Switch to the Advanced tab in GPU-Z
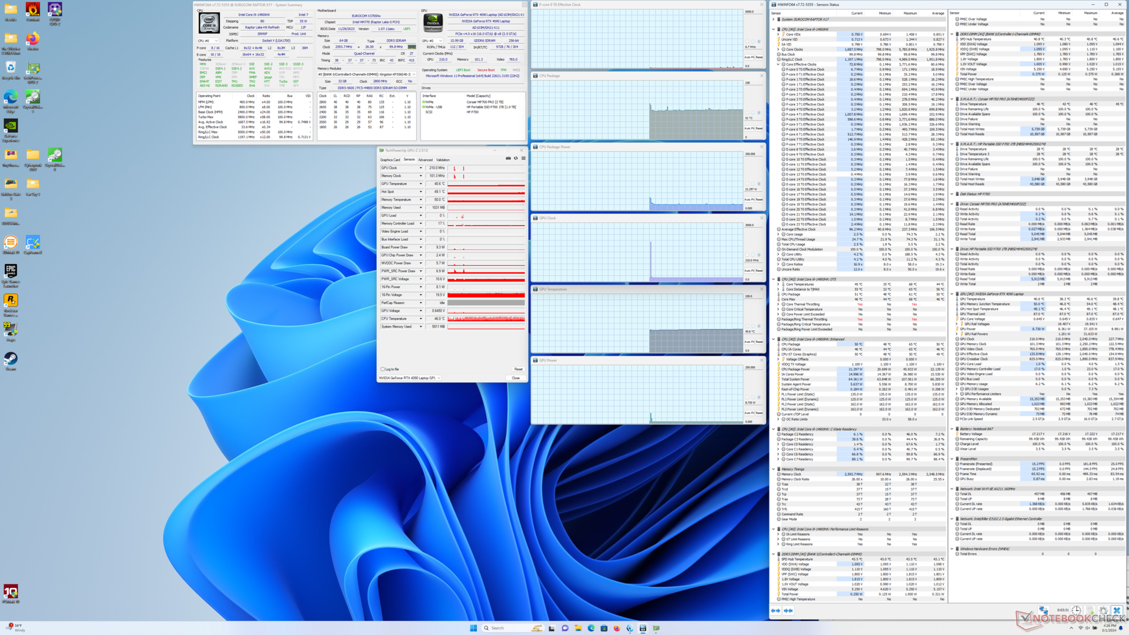Image resolution: width=1129 pixels, height=635 pixels. [x=425, y=160]
